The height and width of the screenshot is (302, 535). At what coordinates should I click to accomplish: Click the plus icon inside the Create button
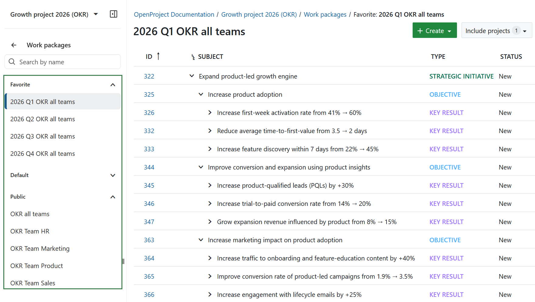tap(420, 30)
